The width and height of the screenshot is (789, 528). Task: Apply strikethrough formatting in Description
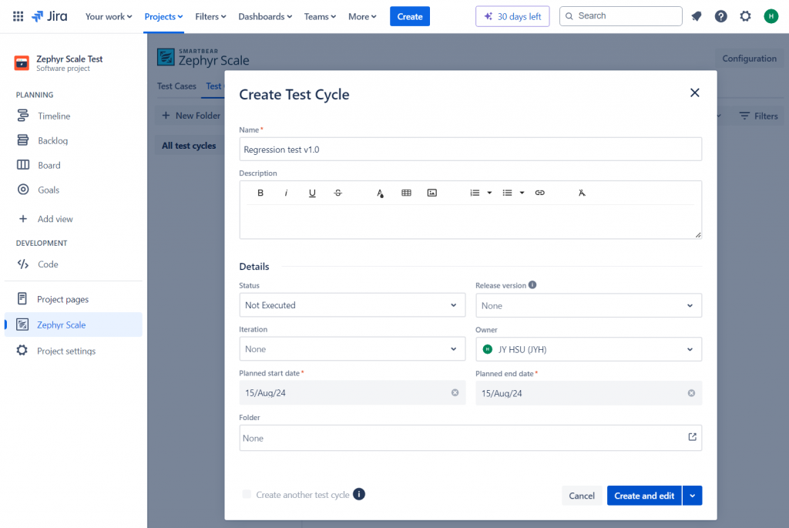point(337,193)
